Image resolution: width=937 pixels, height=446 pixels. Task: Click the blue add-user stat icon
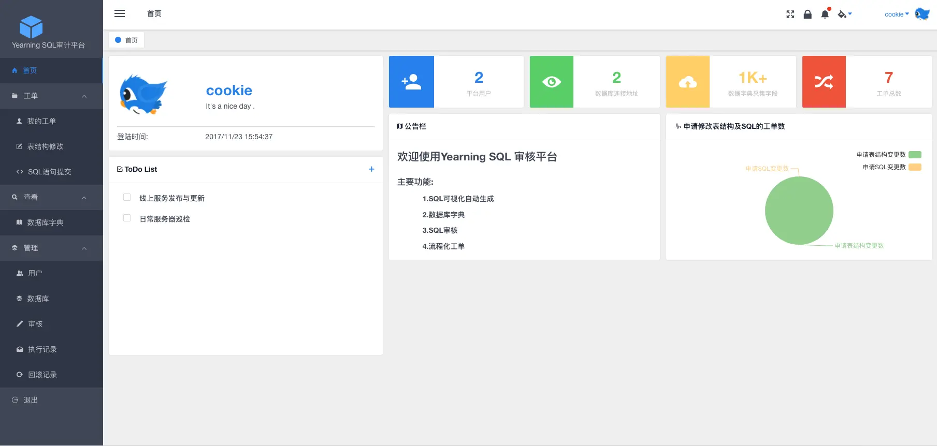coord(411,82)
